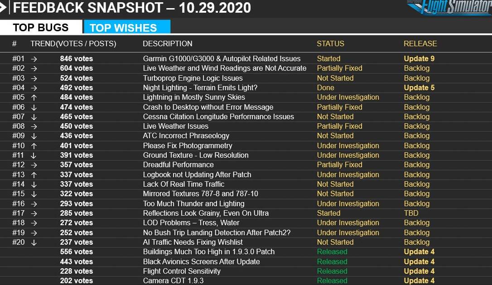The image size is (492, 285).
Task: Select 'Turboprop Engine Logic Issues' entry
Action: [193, 78]
